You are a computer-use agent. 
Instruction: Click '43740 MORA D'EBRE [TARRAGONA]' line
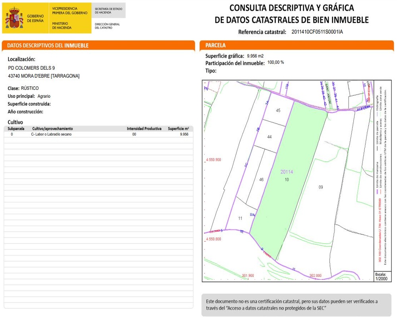[44, 76]
